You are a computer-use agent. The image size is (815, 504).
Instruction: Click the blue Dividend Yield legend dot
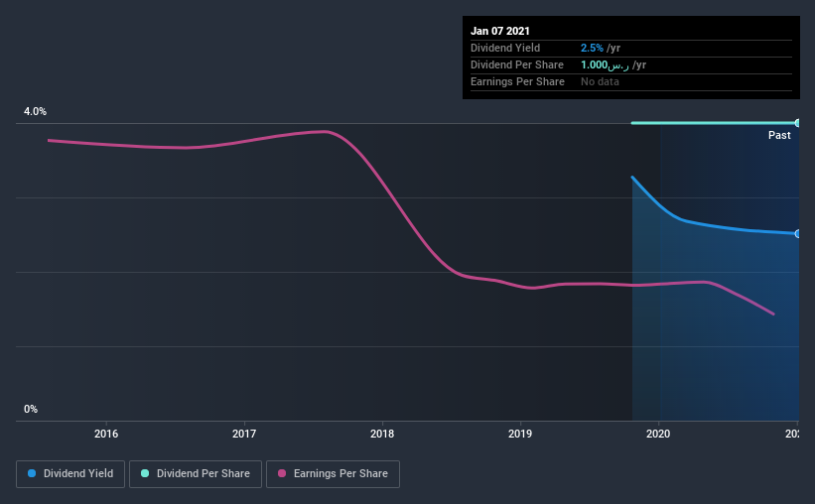tap(32, 473)
